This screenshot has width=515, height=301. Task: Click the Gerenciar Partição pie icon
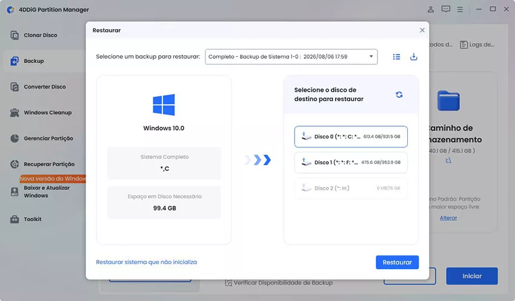point(15,138)
